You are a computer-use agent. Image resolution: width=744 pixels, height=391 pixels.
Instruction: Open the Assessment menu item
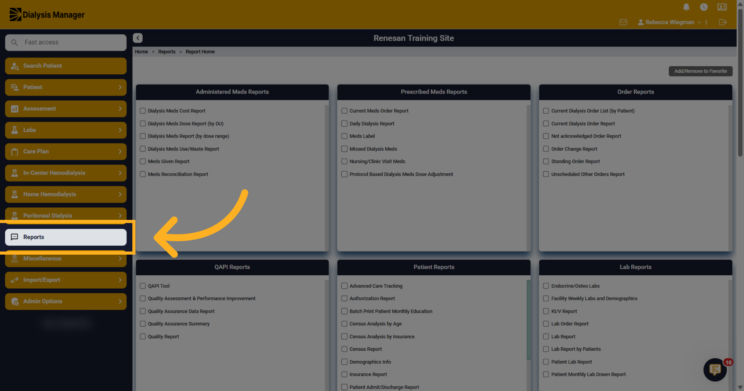(66, 109)
